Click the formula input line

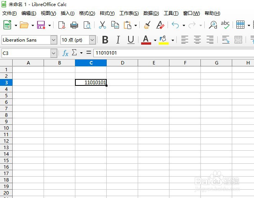pyautogui.click(x=174, y=53)
